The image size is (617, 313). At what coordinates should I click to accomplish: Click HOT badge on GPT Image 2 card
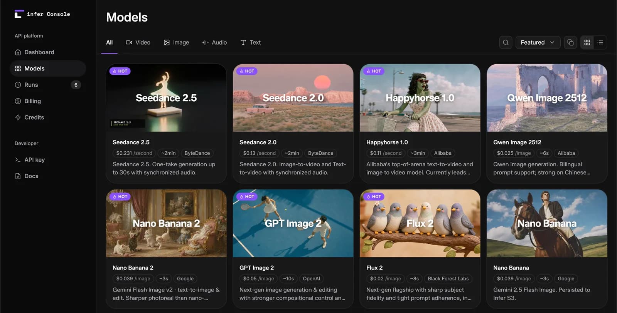(247, 197)
